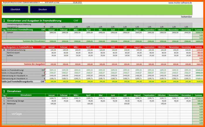Viewport: 205px width, 127px height.
Task: Click the Nebenjob income row label
Action: 11,104
